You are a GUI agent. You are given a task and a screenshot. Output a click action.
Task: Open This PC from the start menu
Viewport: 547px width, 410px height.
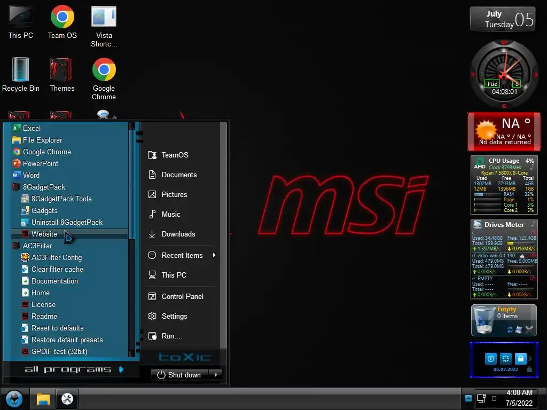pos(167,275)
